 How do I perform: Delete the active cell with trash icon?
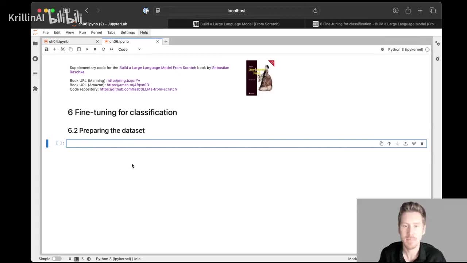(422, 144)
